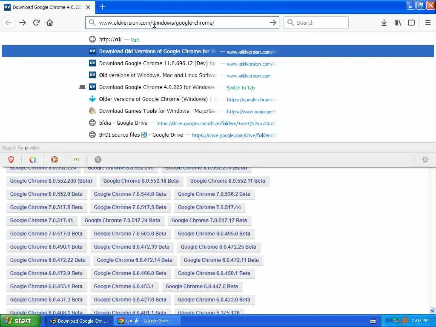Choose the http://ol/ Visit suggestion
The height and width of the screenshot is (327, 436).
[218, 40]
